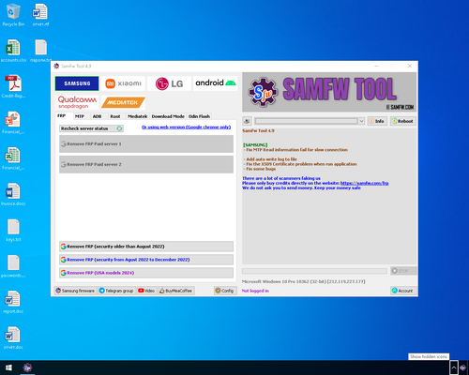Viewport: 469px width, 375px height.
Task: Click Remove FRP August 2022 to December 2022
Action: point(146,260)
